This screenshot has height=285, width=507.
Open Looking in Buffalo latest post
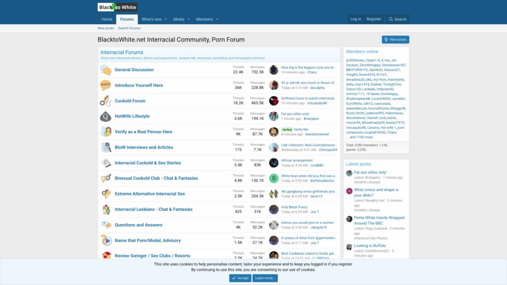click(x=370, y=245)
